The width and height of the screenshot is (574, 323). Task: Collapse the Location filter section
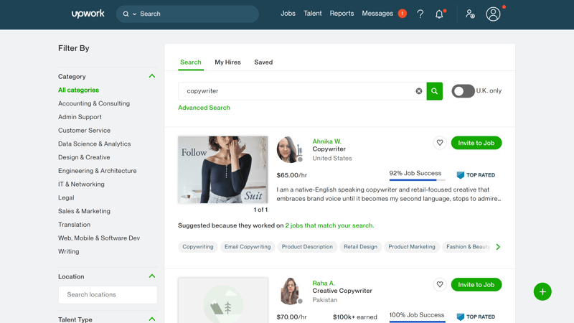click(x=152, y=276)
